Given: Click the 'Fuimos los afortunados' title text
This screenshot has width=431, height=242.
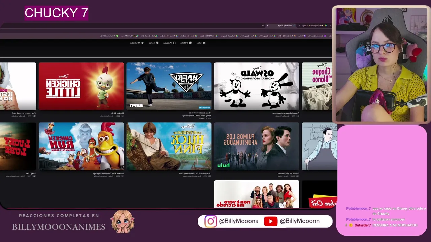Looking at the screenshot, I should tap(289, 173).
